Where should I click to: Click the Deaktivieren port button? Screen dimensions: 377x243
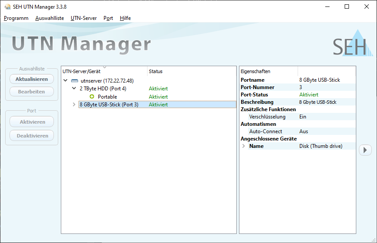click(x=31, y=135)
